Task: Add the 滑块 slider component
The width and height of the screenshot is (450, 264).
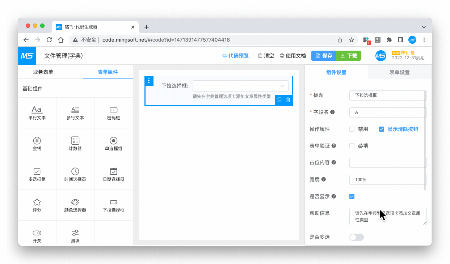Action: (75, 233)
